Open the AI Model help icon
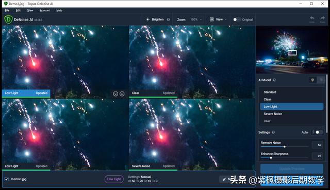This screenshot has width=330, height=190. point(274,80)
